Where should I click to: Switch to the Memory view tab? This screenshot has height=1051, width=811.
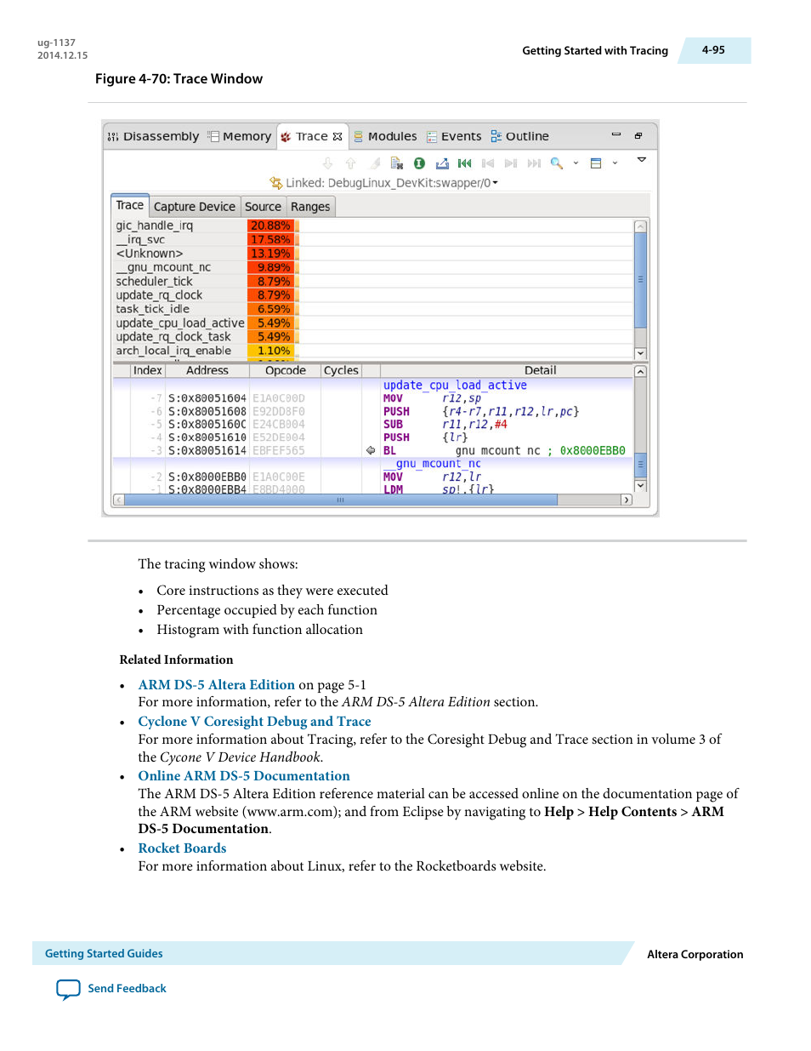click(240, 136)
